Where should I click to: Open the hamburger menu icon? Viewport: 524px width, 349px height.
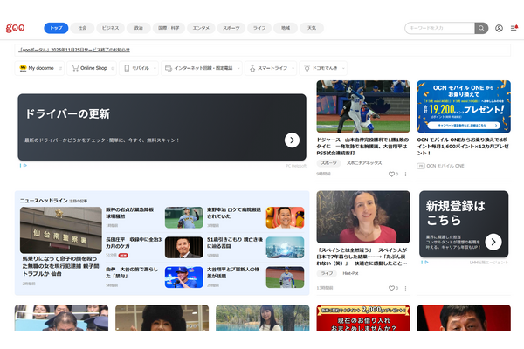[x=514, y=28]
